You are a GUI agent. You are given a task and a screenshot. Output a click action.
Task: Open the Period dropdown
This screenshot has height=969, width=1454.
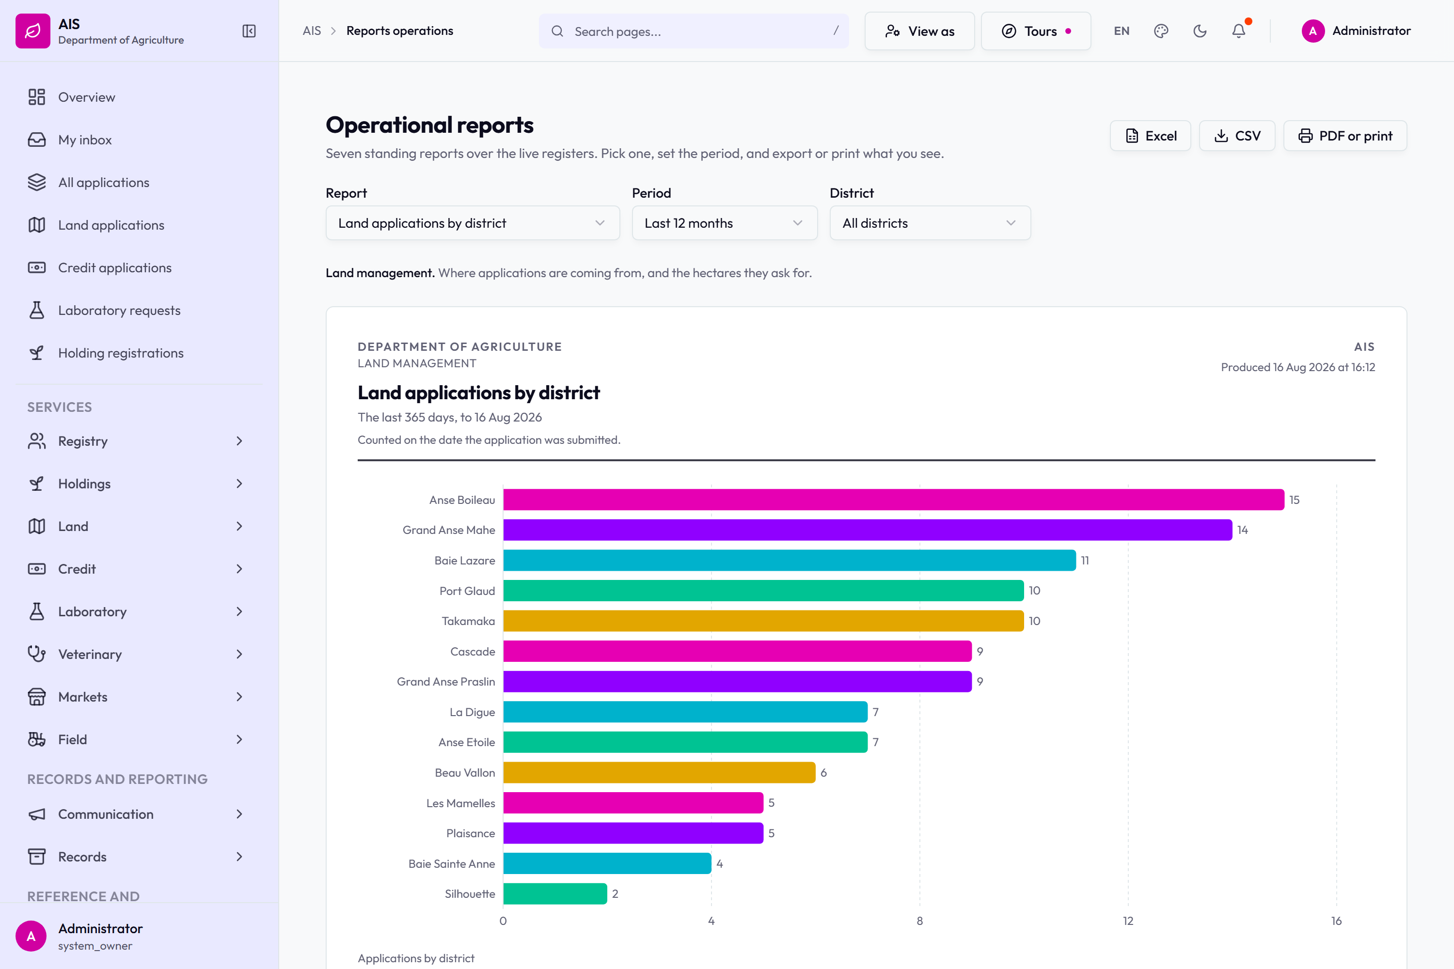[725, 223]
